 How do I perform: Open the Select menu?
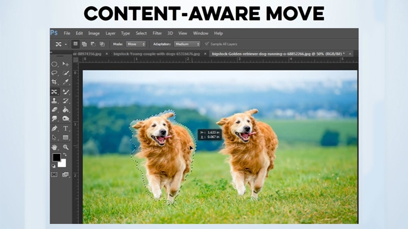(141, 33)
